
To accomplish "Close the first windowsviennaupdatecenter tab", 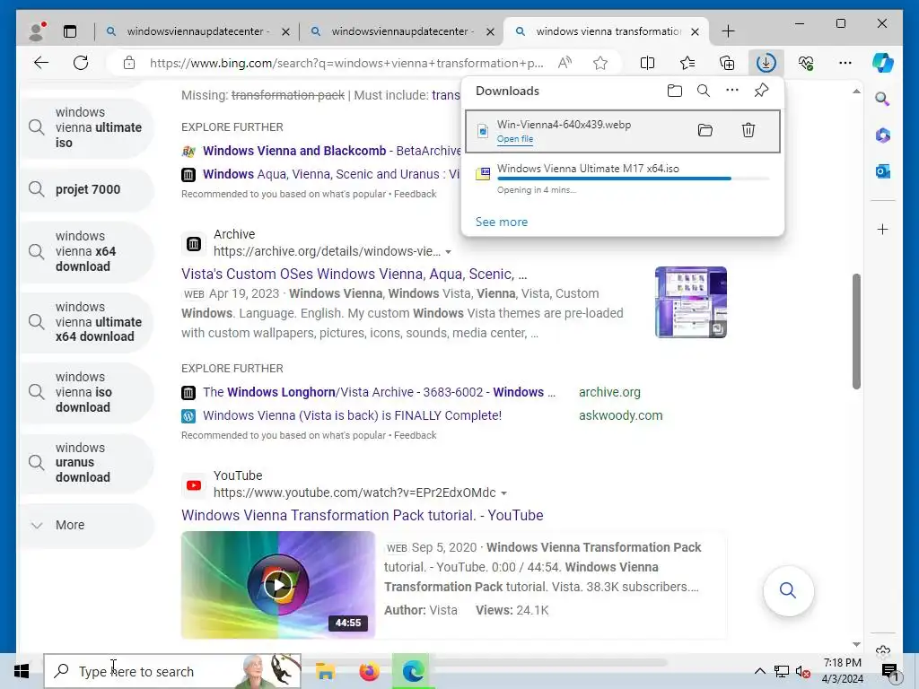I will pos(285,31).
